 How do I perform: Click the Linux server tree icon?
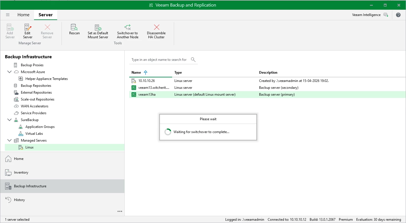point(21,147)
